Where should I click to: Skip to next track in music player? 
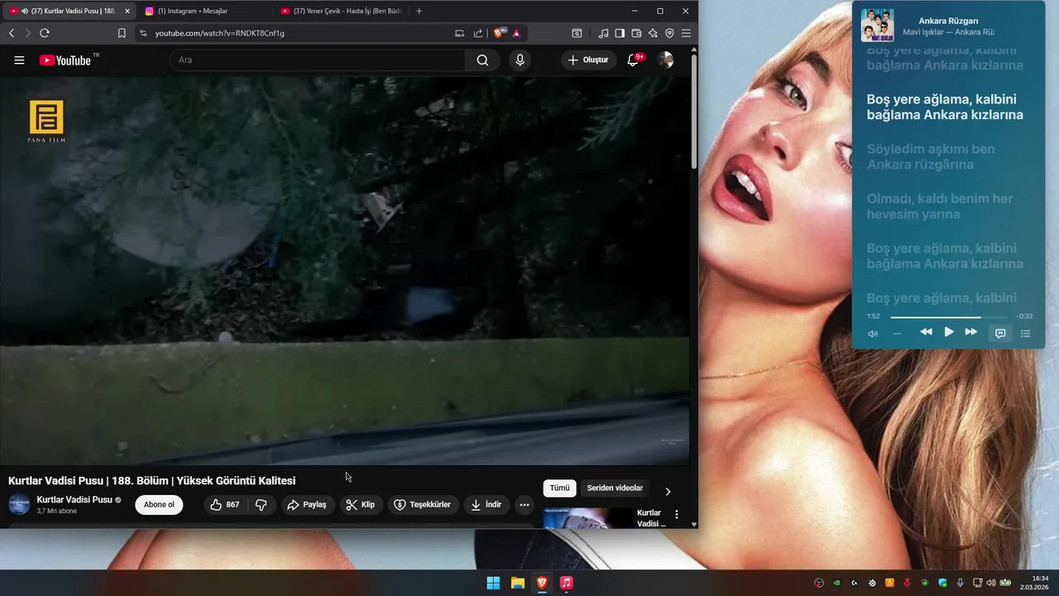click(971, 332)
